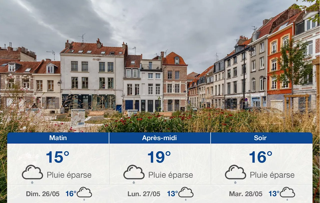Image resolution: width=320 pixels, height=203 pixels.
Task: Click the 13° value for Lun. 27/05
Action: (x=172, y=194)
